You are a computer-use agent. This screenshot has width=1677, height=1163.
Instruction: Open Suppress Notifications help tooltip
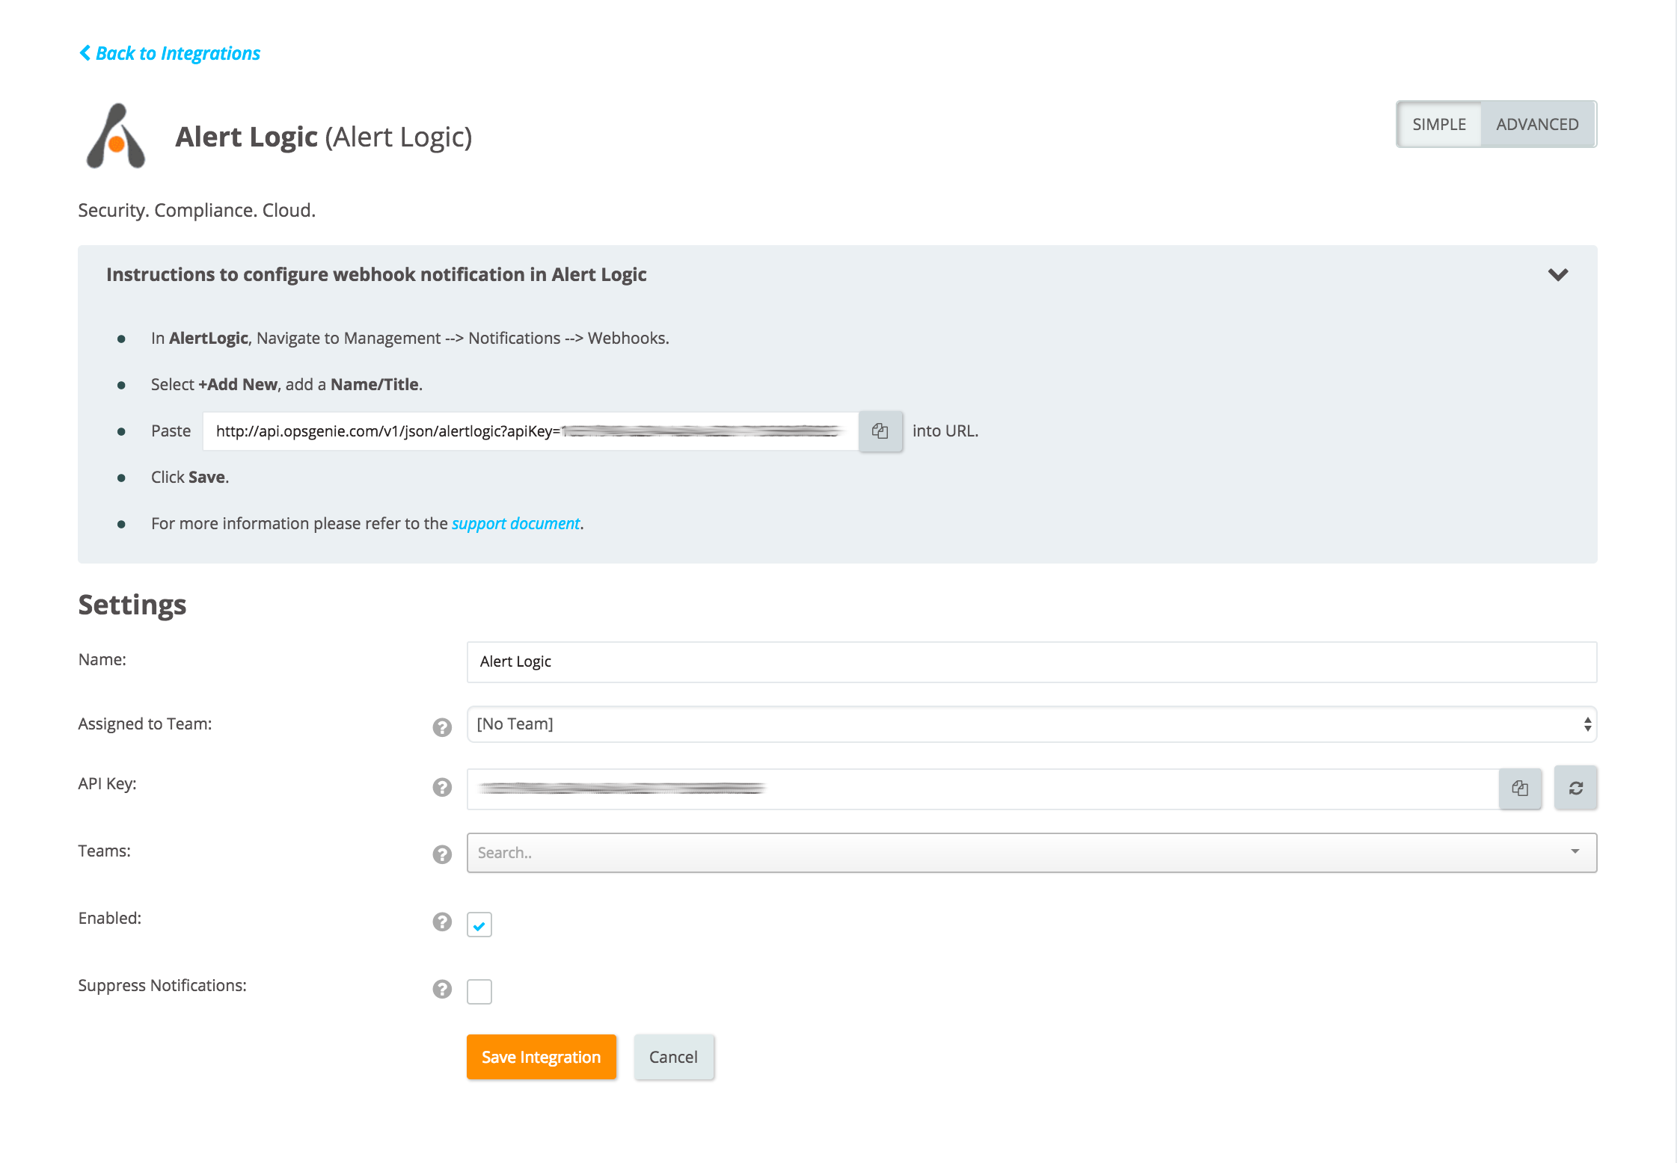(442, 989)
